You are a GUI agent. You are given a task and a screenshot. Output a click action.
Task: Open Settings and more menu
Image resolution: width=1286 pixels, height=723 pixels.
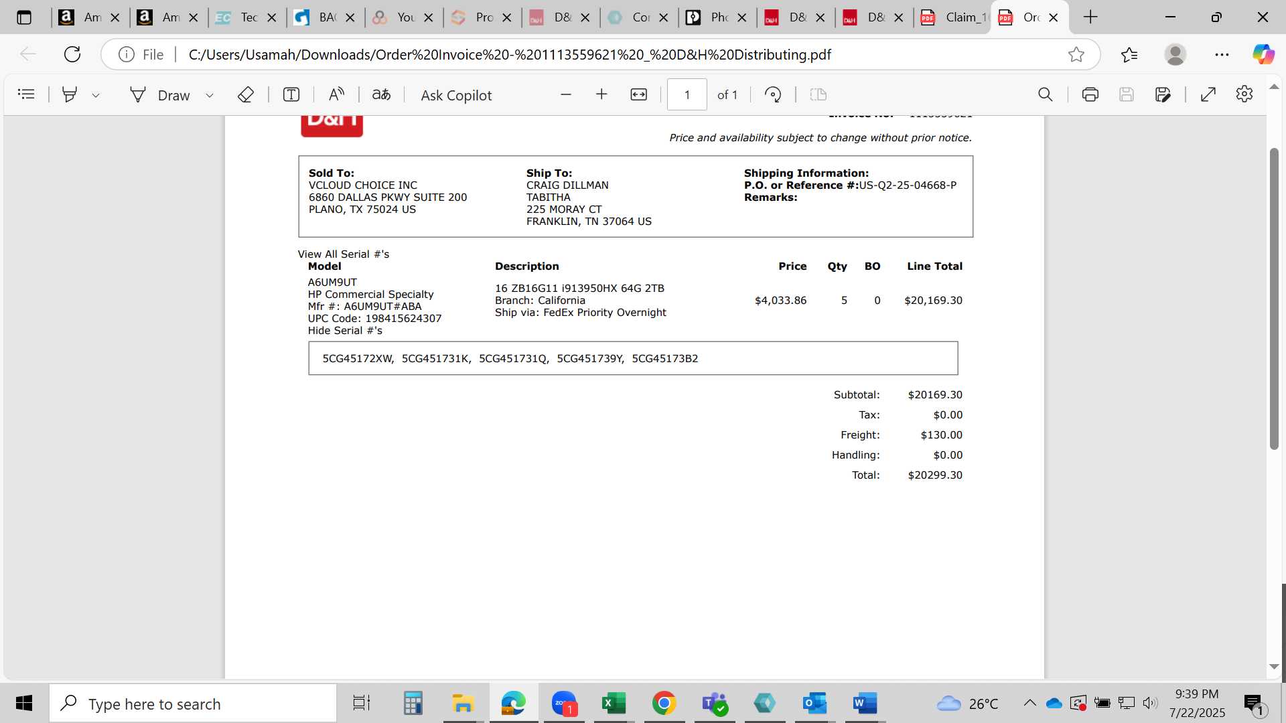pyautogui.click(x=1222, y=54)
